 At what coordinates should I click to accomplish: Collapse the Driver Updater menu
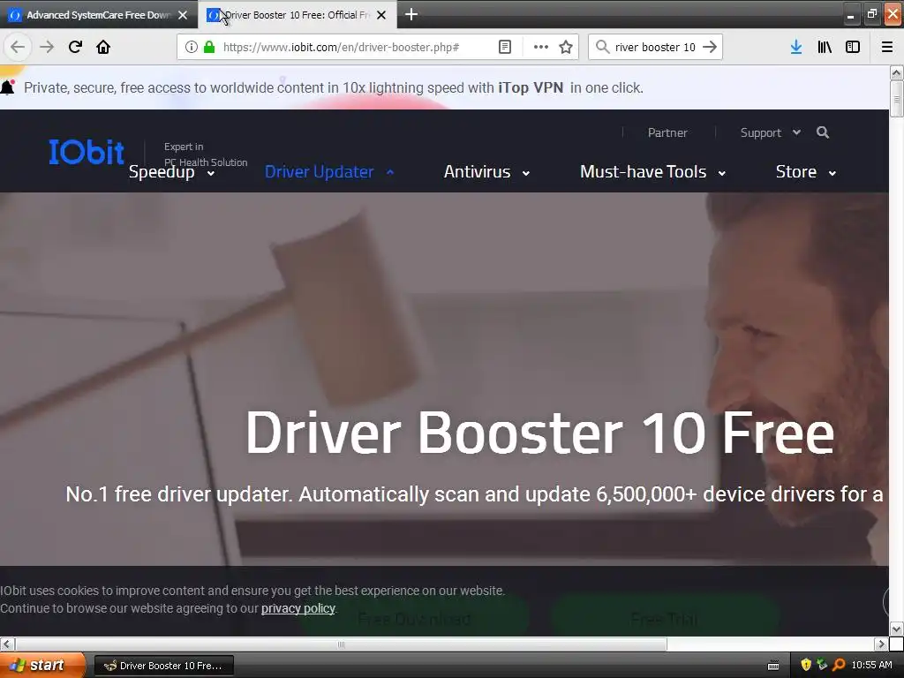pos(329,172)
